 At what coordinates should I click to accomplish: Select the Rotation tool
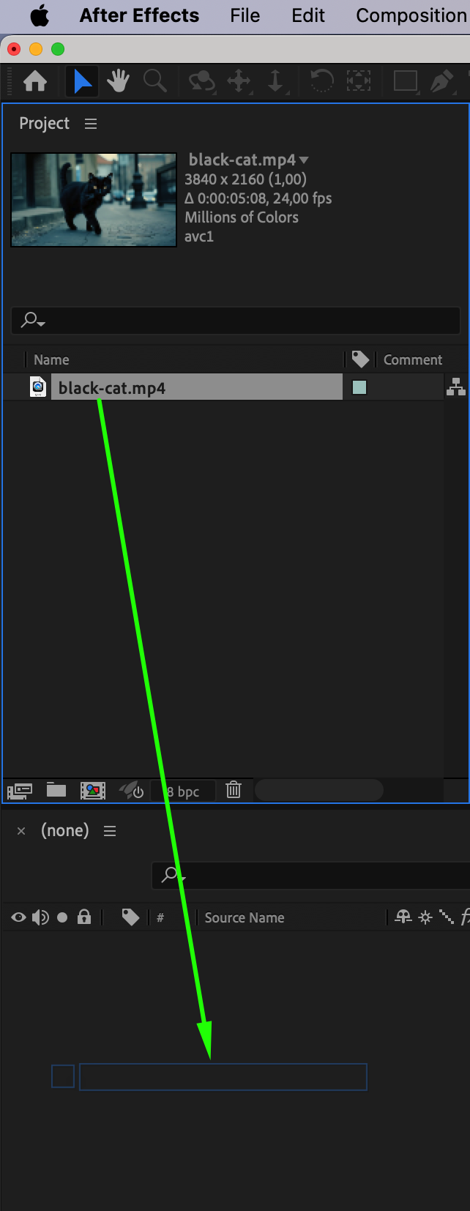click(321, 81)
